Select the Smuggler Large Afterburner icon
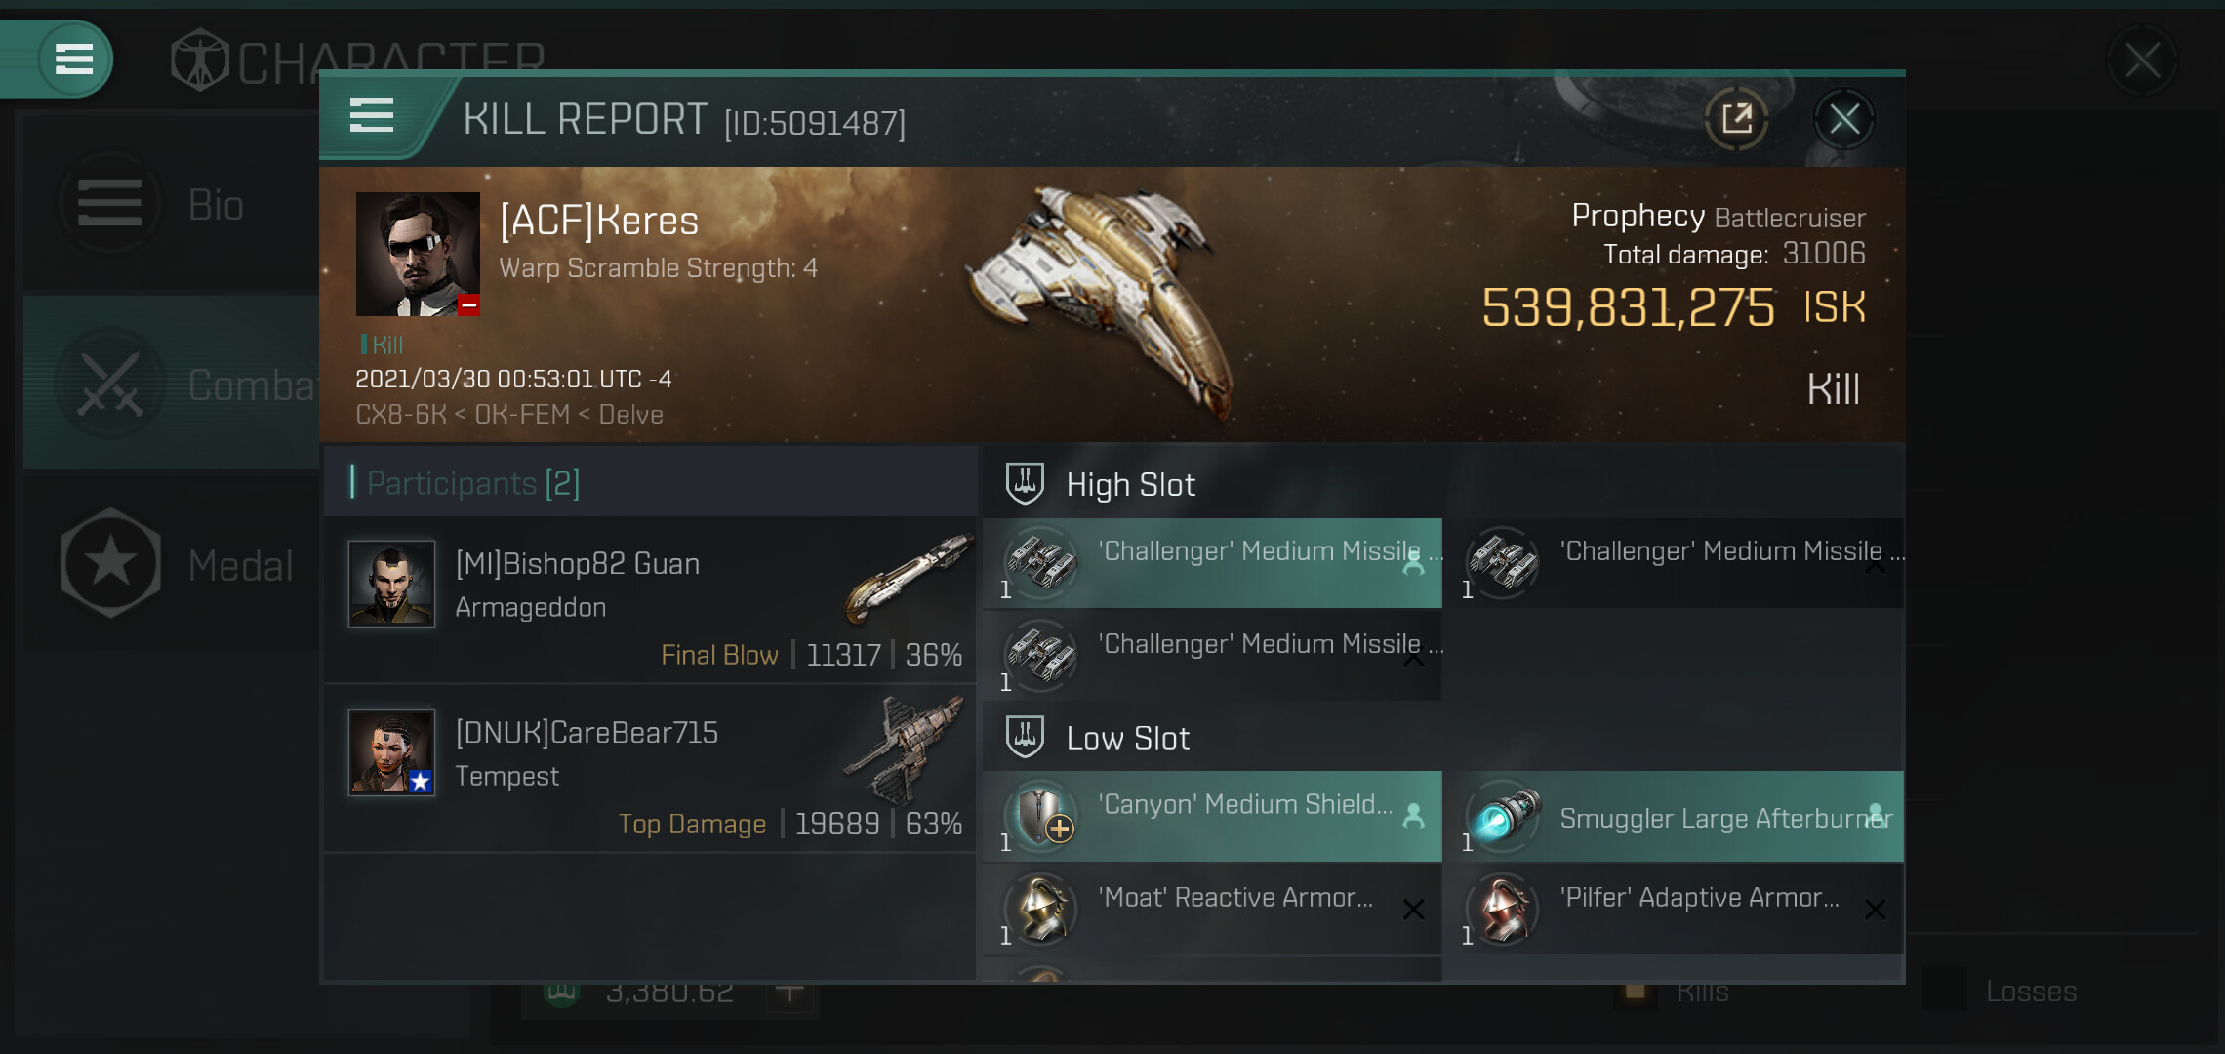This screenshot has height=1054, width=2225. tap(1503, 816)
